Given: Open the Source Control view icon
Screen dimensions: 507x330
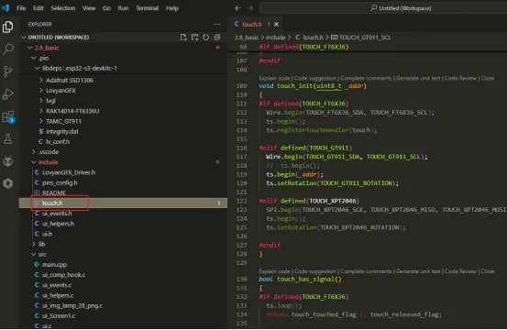Looking at the screenshot, I should (x=7, y=71).
